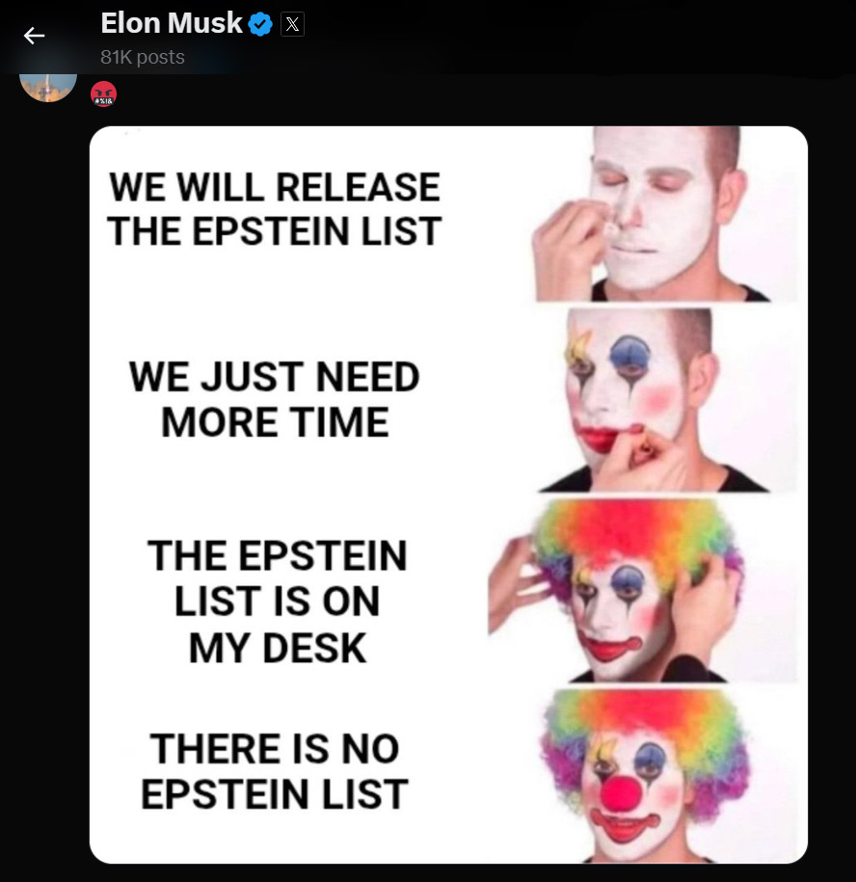This screenshot has width=856, height=882.
Task: Click 'THERE IS NO EPSTEIN LIST' caption
Action: [x=275, y=771]
